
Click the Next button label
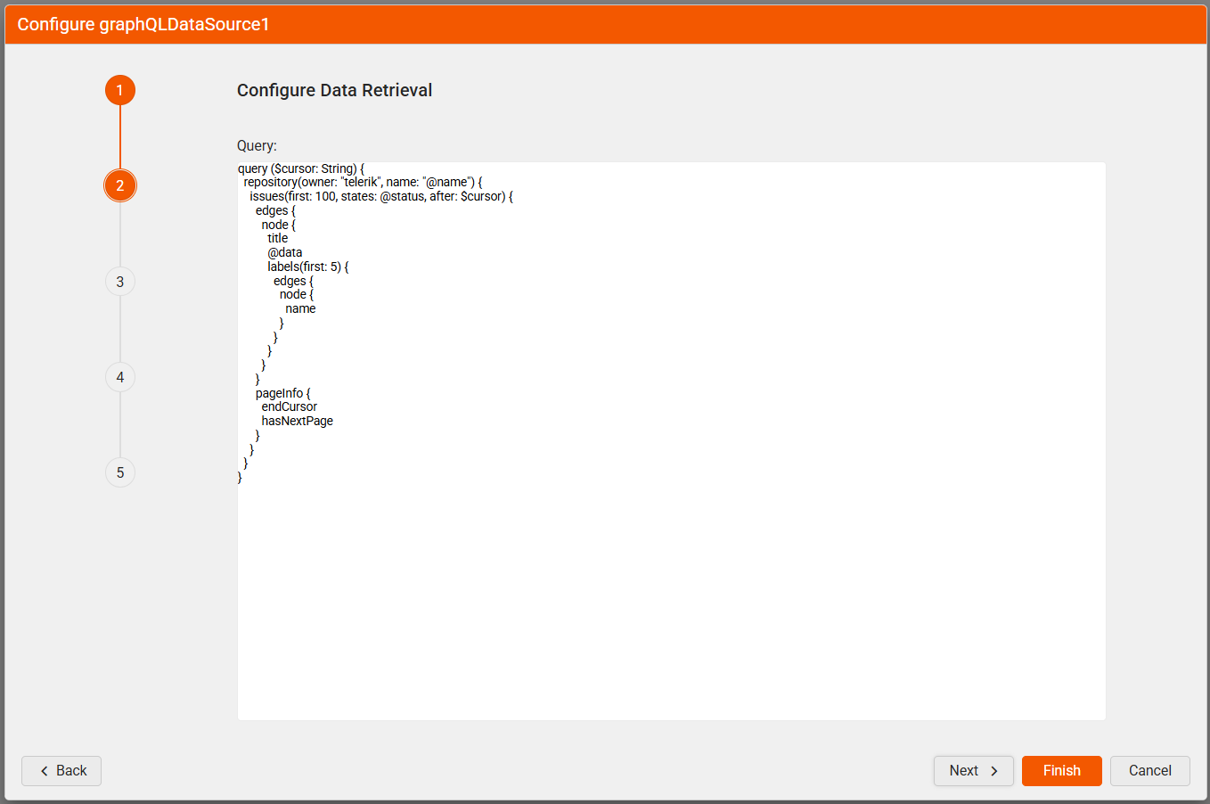click(963, 771)
